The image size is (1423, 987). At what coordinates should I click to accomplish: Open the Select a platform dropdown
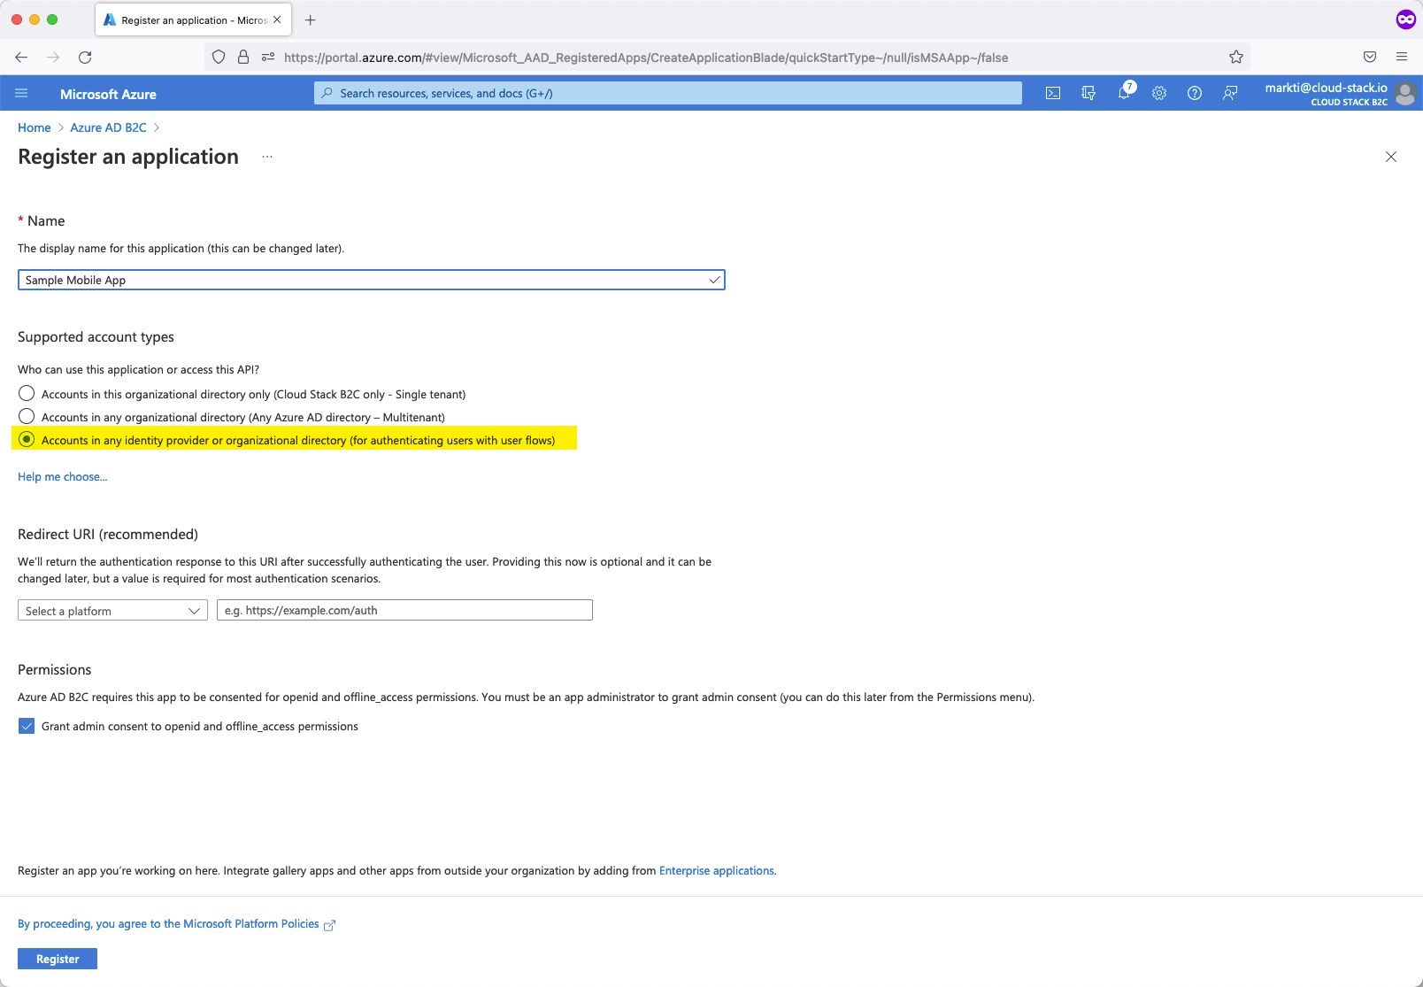pyautogui.click(x=112, y=611)
